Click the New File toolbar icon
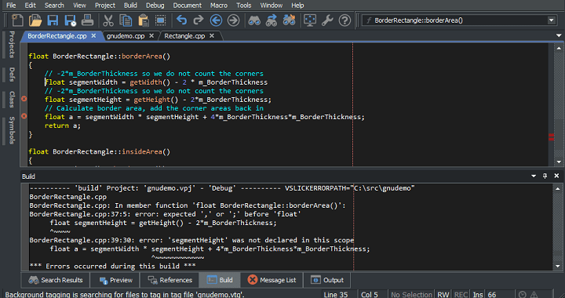 tap(17, 20)
